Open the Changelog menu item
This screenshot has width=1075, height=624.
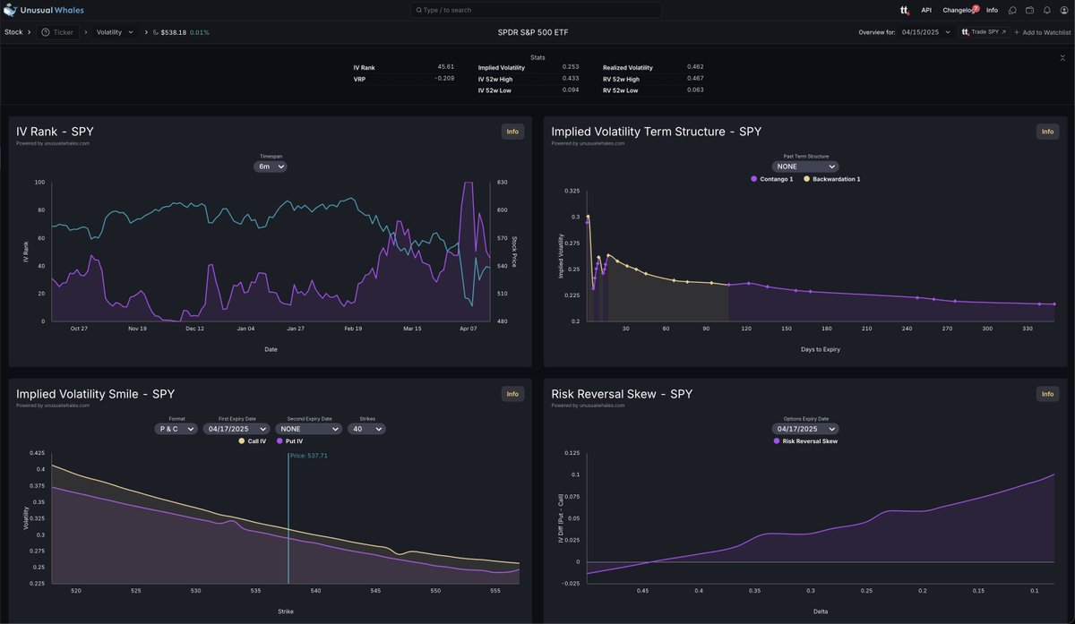(957, 10)
